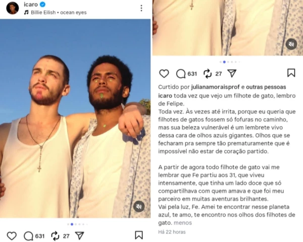Toggle the bookmark icon in the right panel
Viewport: 303px width, 242px height.
coord(291,73)
